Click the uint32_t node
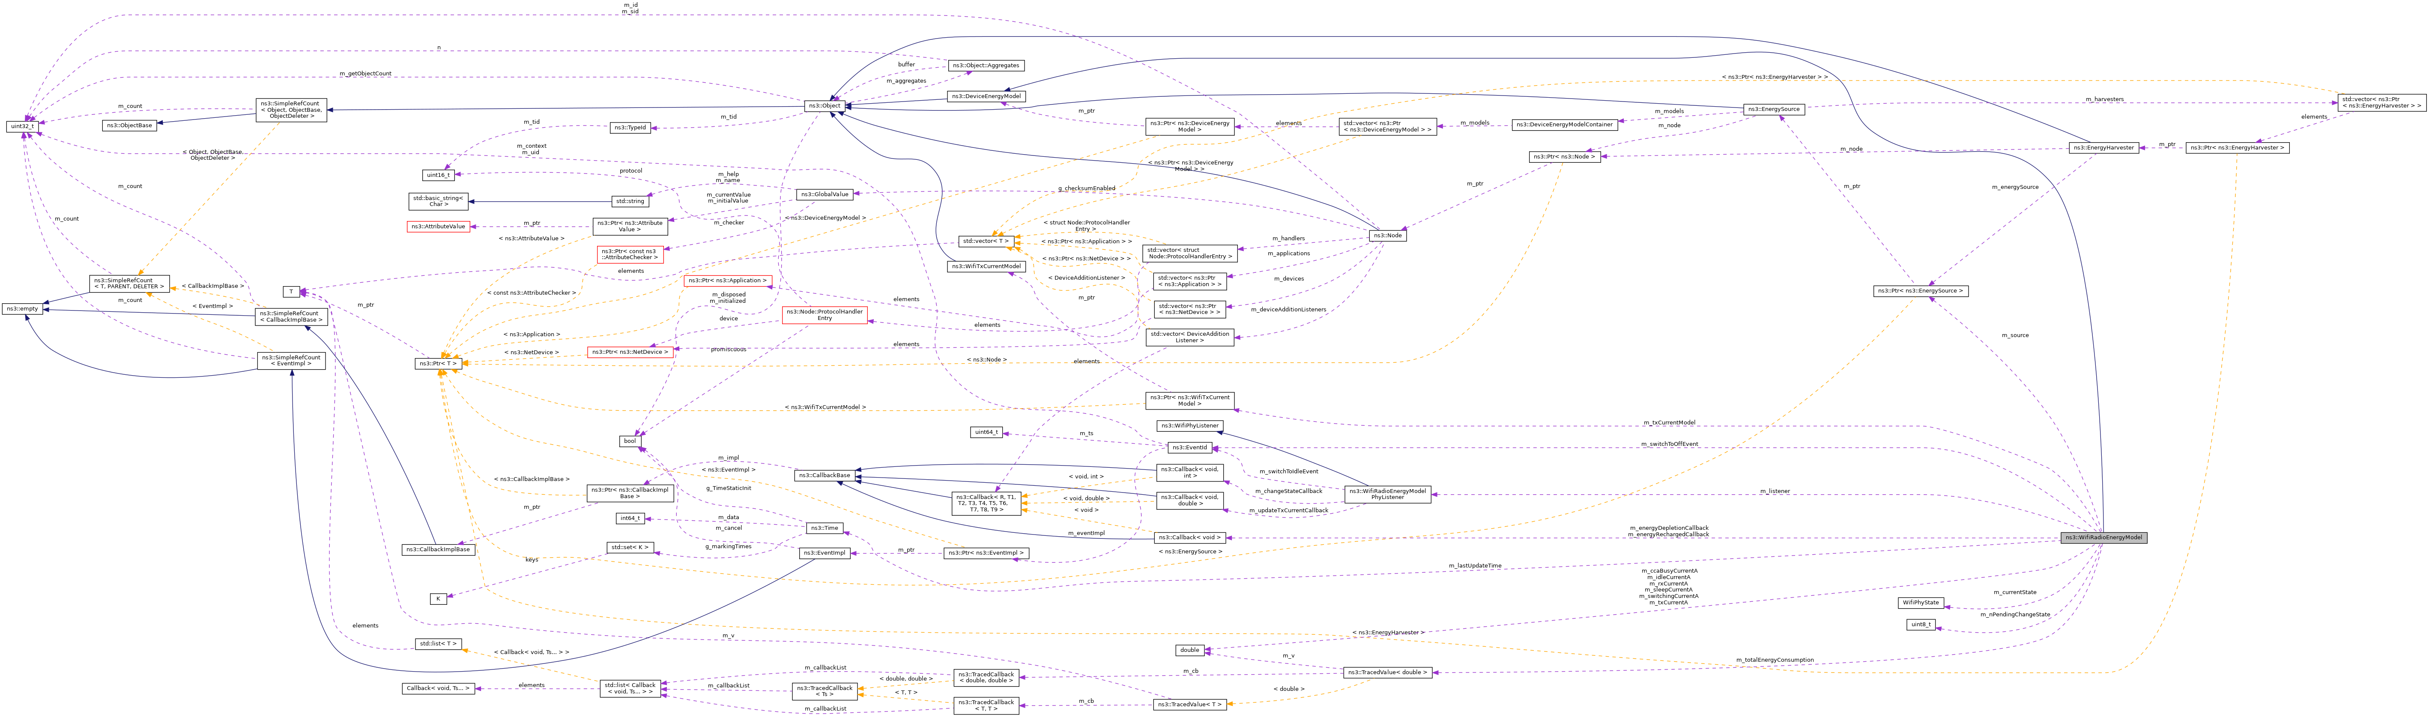 click(23, 125)
